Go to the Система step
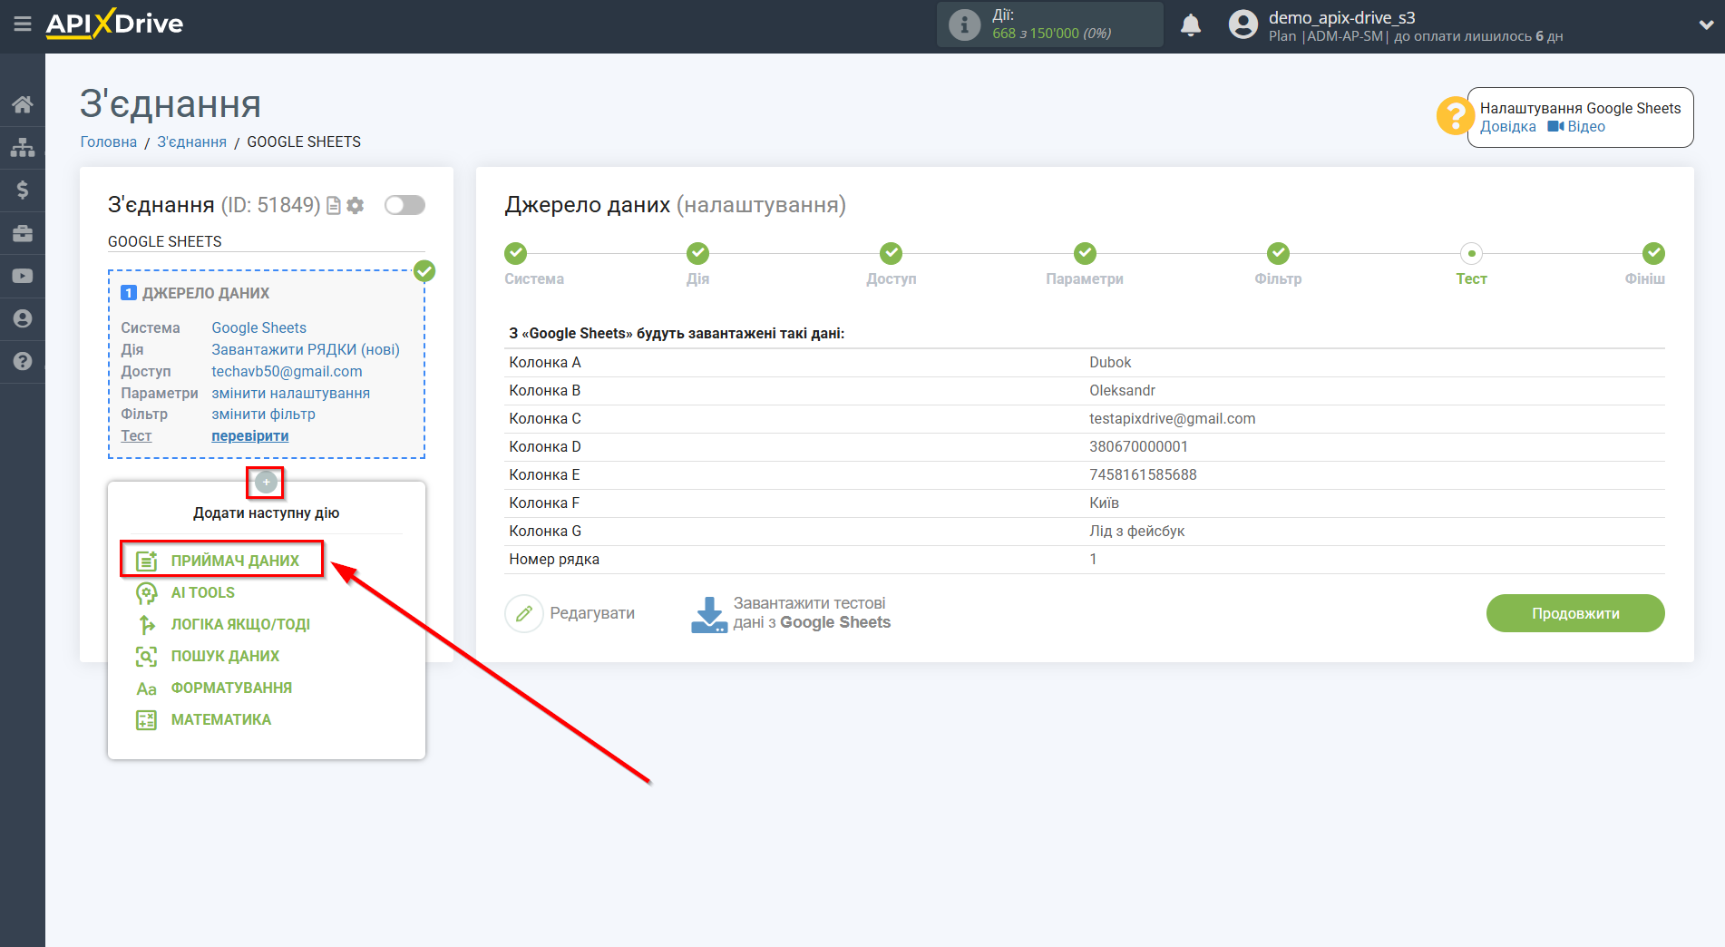 coord(516,253)
